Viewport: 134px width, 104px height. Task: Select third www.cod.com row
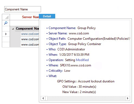[30, 45]
